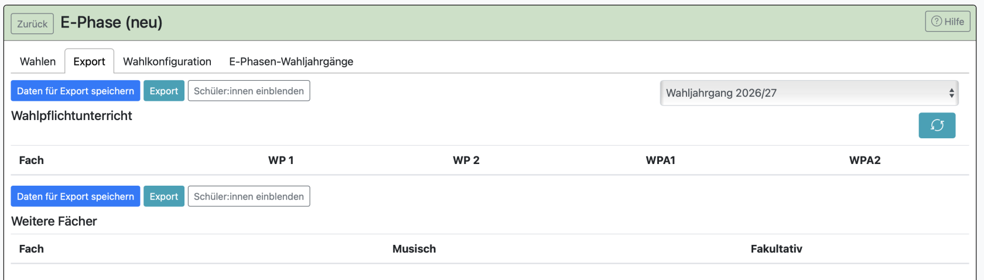Click Daten für Export speichern above Wahlpflichtunterricht
Viewport: 984px width, 280px height.
point(76,91)
